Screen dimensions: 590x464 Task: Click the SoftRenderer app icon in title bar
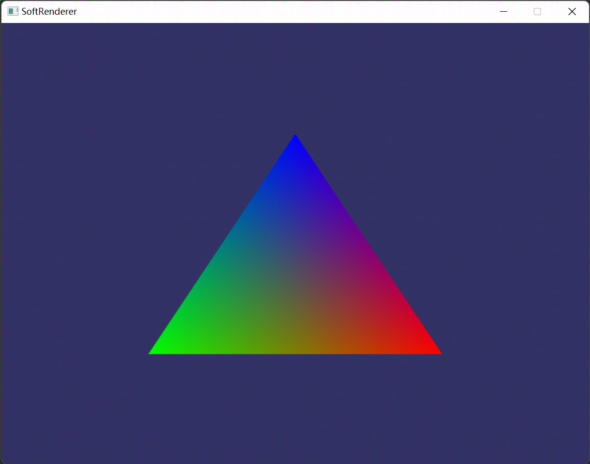pos(13,11)
